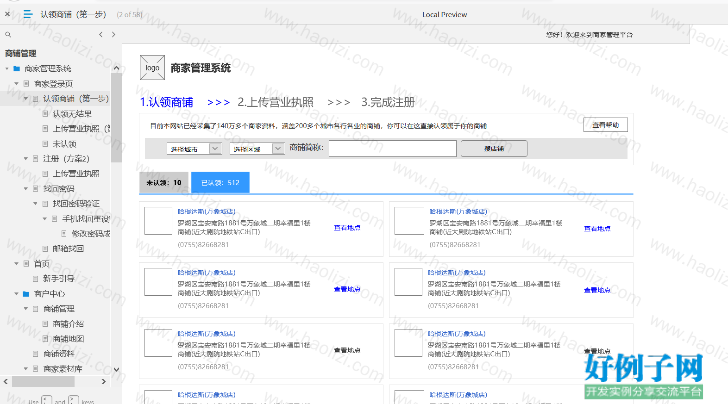Open the 选择城市 dropdown
728x404 pixels.
tap(195, 149)
